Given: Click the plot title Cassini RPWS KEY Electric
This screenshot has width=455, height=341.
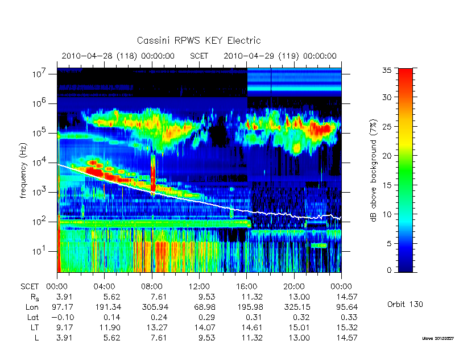Looking at the screenshot, I should click(198, 40).
